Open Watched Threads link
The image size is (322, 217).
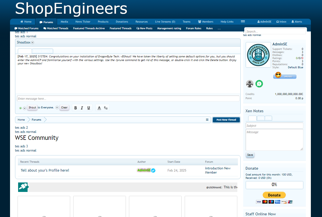coord(56,28)
